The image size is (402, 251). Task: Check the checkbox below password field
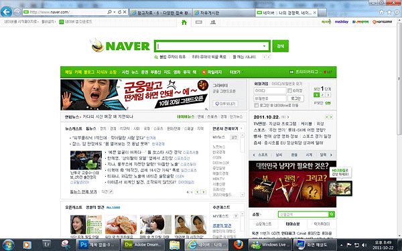pos(256,105)
